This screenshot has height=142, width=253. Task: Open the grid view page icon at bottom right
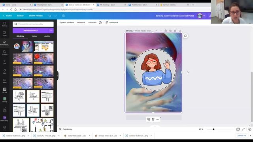point(238,129)
